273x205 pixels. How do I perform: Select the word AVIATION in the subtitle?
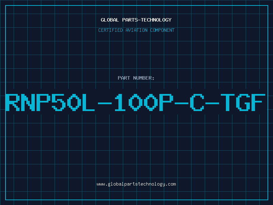pos(136,30)
